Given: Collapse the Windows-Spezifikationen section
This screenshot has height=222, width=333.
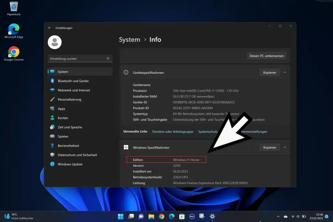Looking at the screenshot, I should pyautogui.click(x=285, y=148).
